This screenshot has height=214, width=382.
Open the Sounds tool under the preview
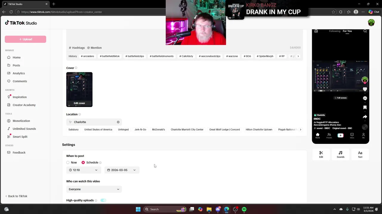(341, 154)
